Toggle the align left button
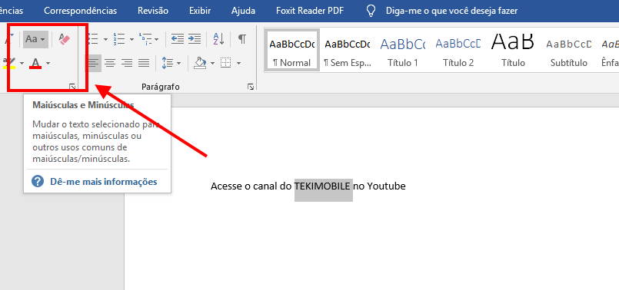This screenshot has width=619, height=290. (93, 63)
